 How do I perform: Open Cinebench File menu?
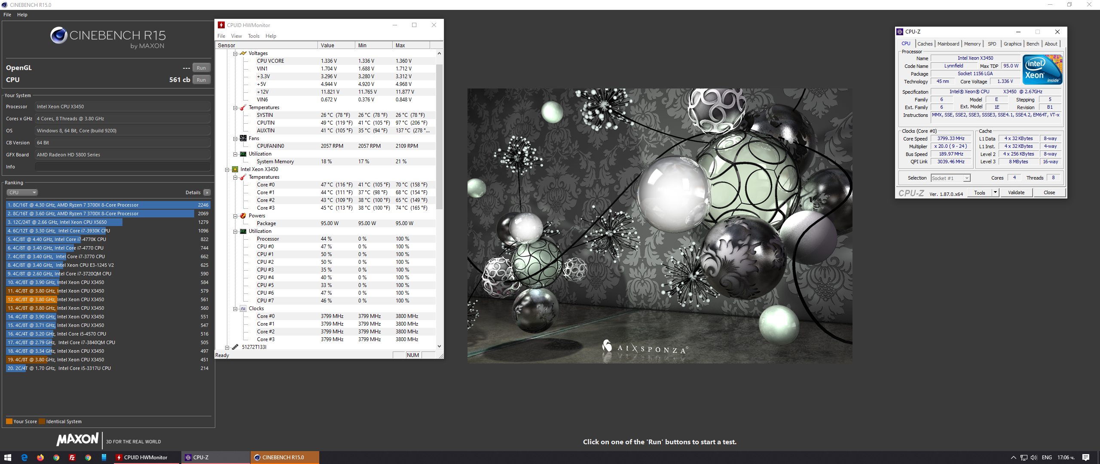click(x=7, y=15)
